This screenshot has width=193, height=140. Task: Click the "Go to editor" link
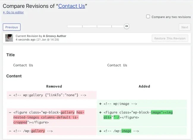click(x=13, y=12)
